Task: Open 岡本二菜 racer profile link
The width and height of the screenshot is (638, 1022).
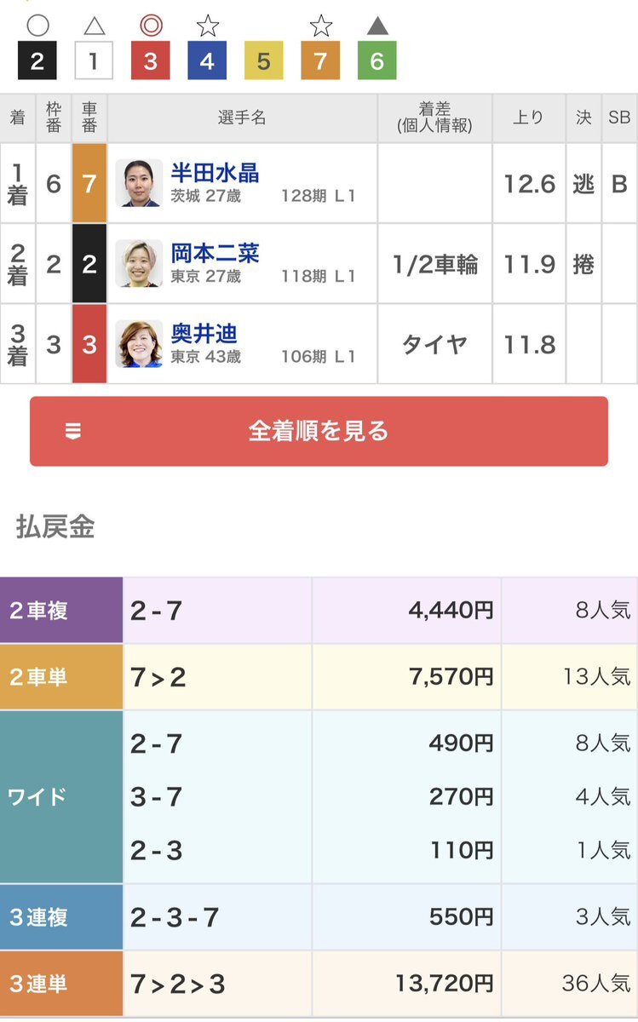Action: pos(215,253)
